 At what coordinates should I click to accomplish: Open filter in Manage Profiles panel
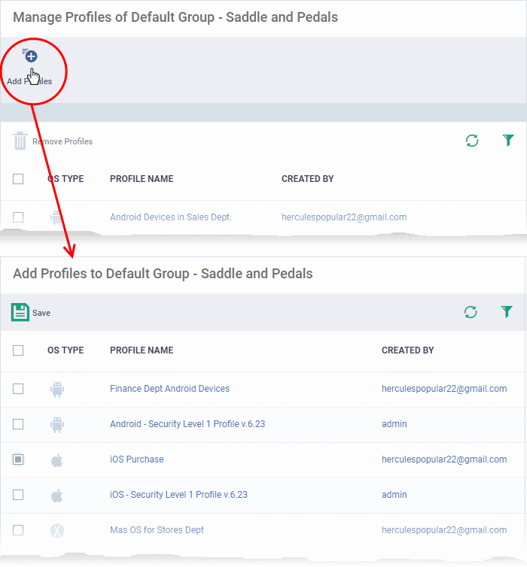coord(508,141)
